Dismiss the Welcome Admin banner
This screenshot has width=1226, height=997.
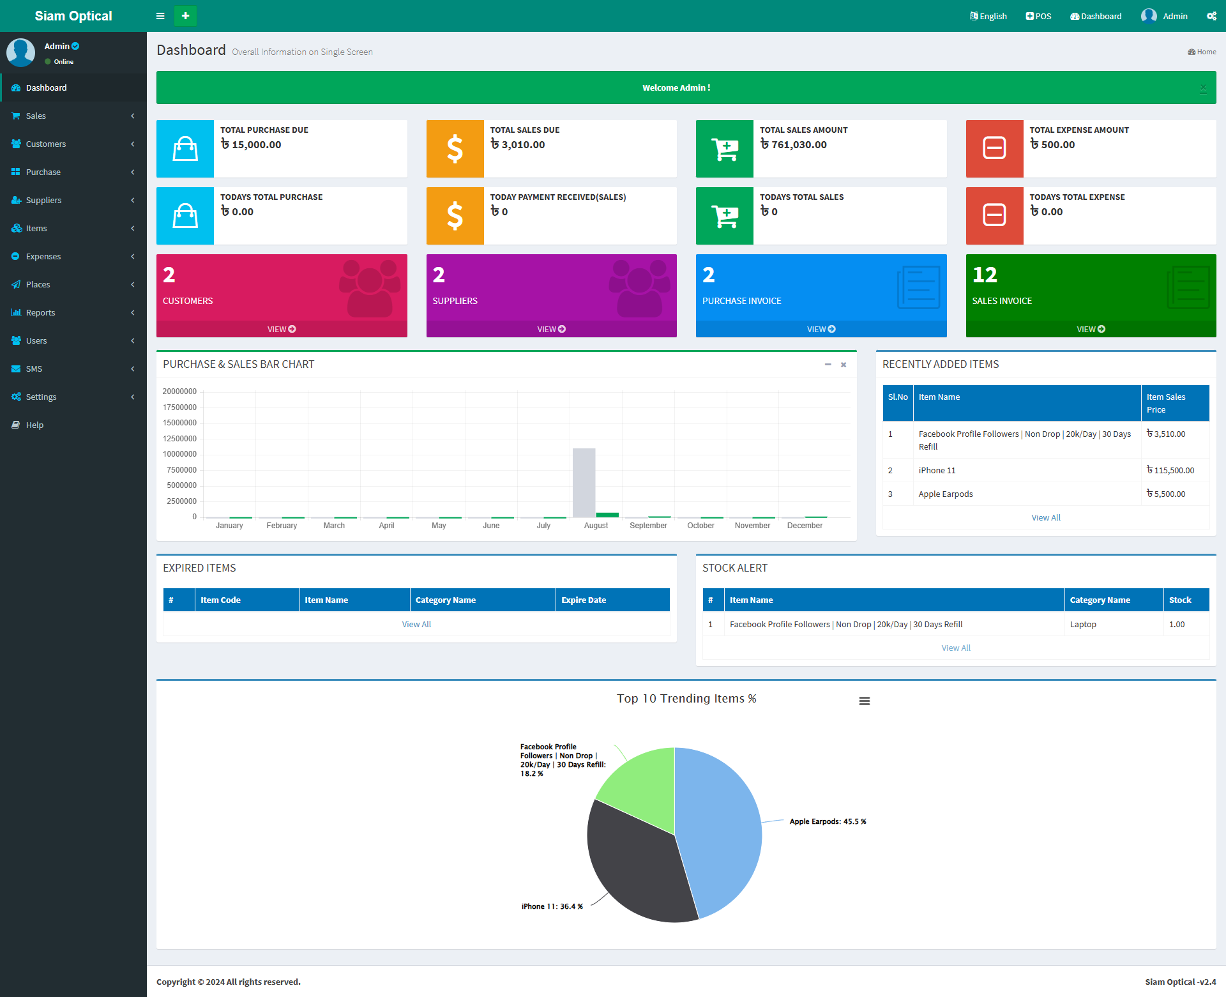click(x=1203, y=88)
